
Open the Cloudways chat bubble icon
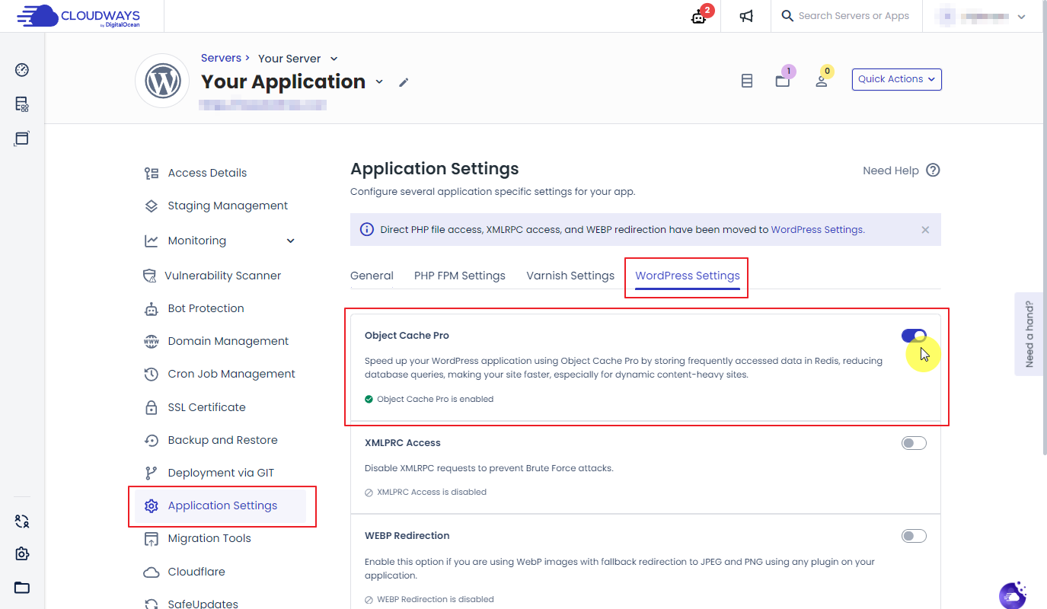click(x=1013, y=595)
